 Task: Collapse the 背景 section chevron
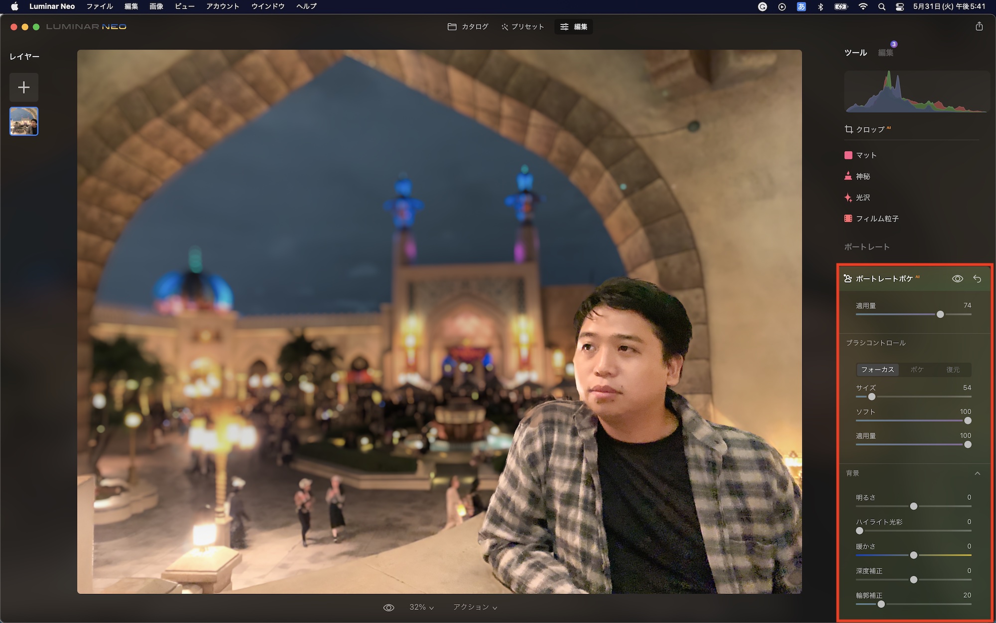[x=977, y=473]
